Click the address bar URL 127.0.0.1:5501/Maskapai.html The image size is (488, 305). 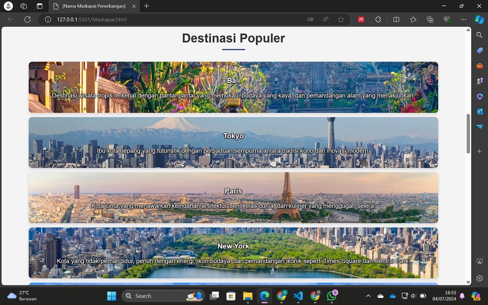coord(91,19)
